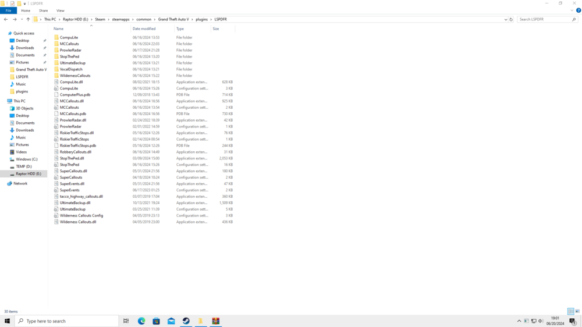The width and height of the screenshot is (582, 327).
Task: Open Task View on taskbar
Action: pyautogui.click(x=126, y=321)
